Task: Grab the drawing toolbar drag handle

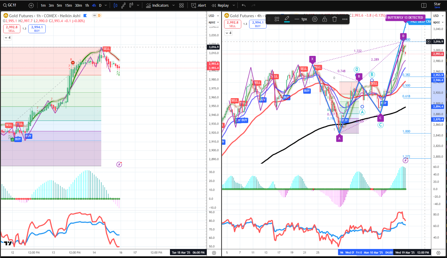Action: coord(269,19)
